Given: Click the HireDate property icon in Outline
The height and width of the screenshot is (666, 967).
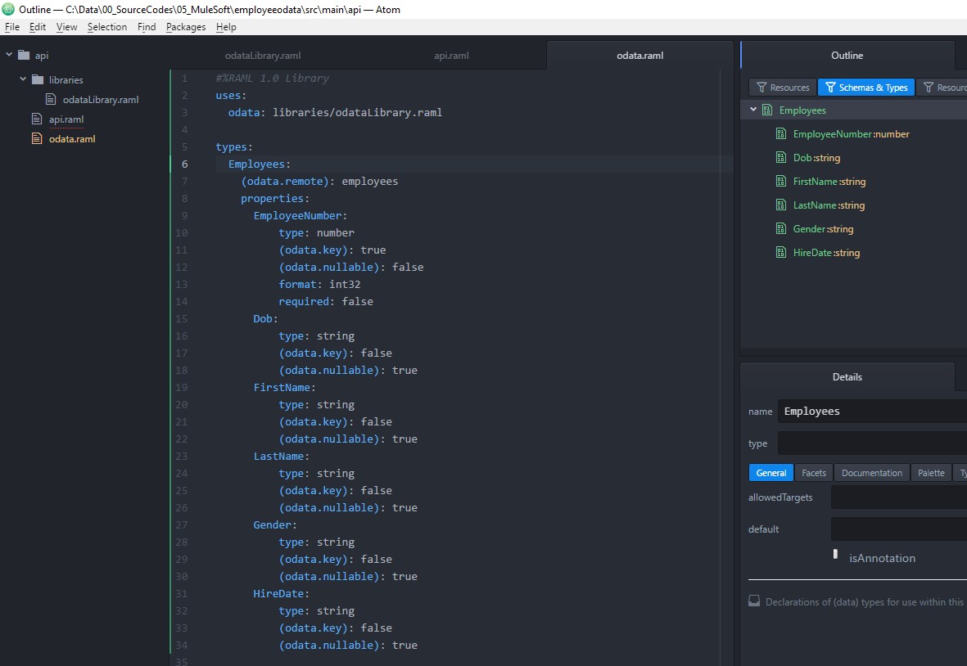Looking at the screenshot, I should [x=781, y=253].
